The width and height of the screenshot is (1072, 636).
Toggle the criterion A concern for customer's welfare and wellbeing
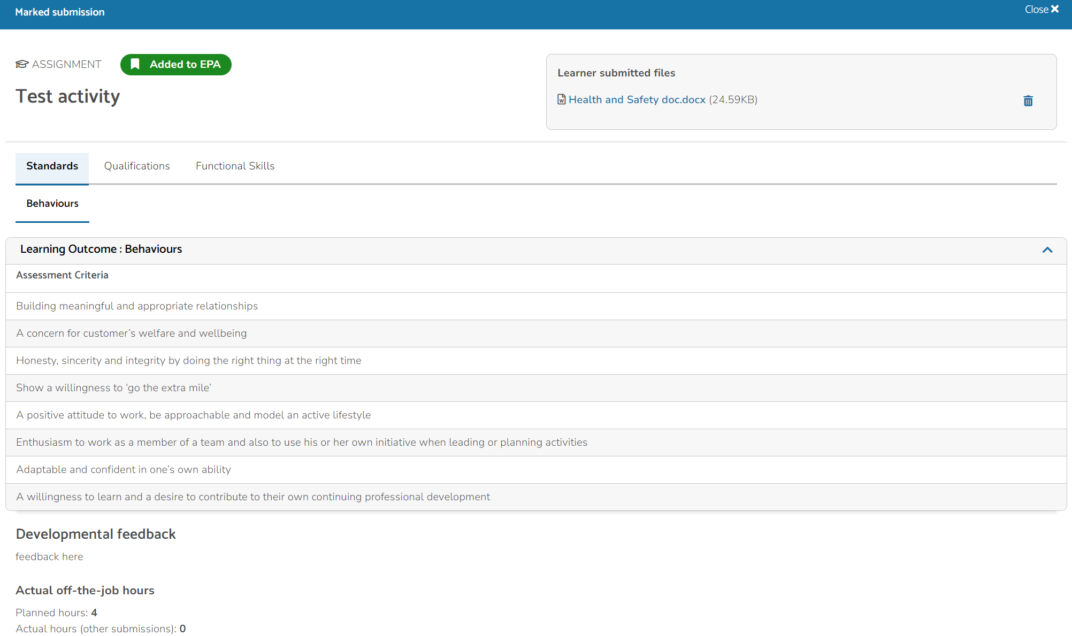[x=132, y=333]
